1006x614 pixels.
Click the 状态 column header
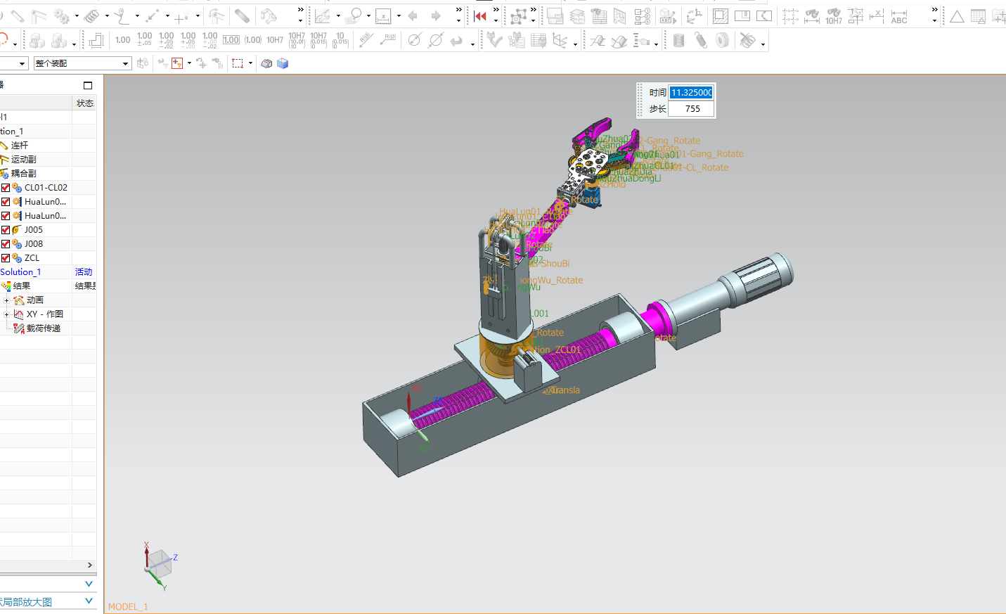pos(84,103)
